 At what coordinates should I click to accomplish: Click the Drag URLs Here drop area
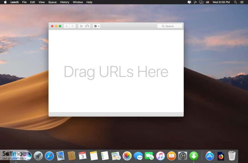pos(116,71)
